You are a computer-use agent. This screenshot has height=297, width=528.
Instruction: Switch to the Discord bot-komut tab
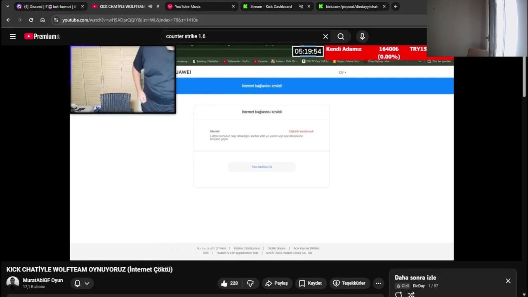pyautogui.click(x=49, y=6)
